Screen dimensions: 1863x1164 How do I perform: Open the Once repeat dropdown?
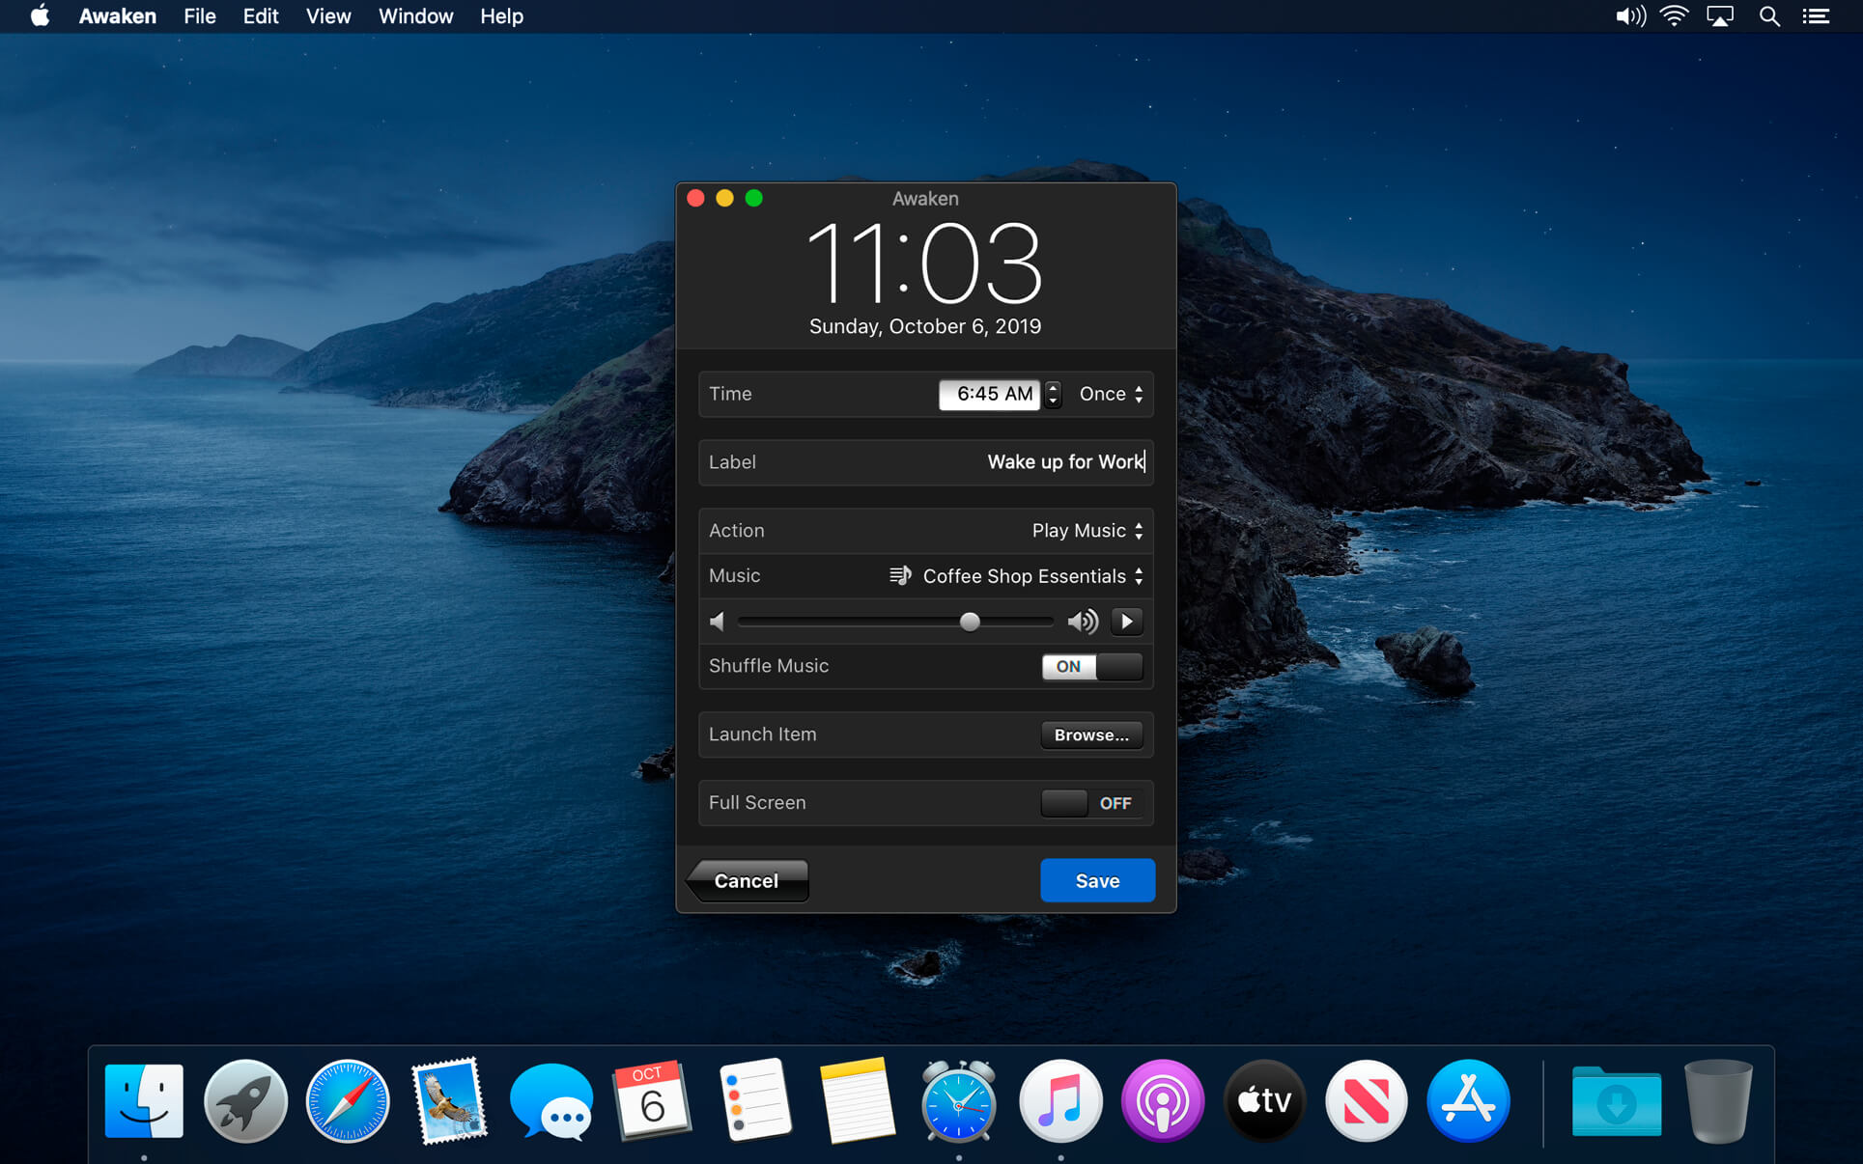[x=1111, y=394]
